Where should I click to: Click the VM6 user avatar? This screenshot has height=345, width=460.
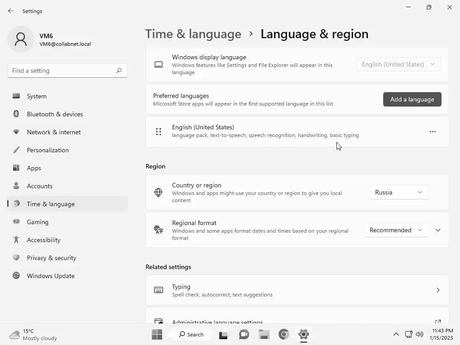21,39
